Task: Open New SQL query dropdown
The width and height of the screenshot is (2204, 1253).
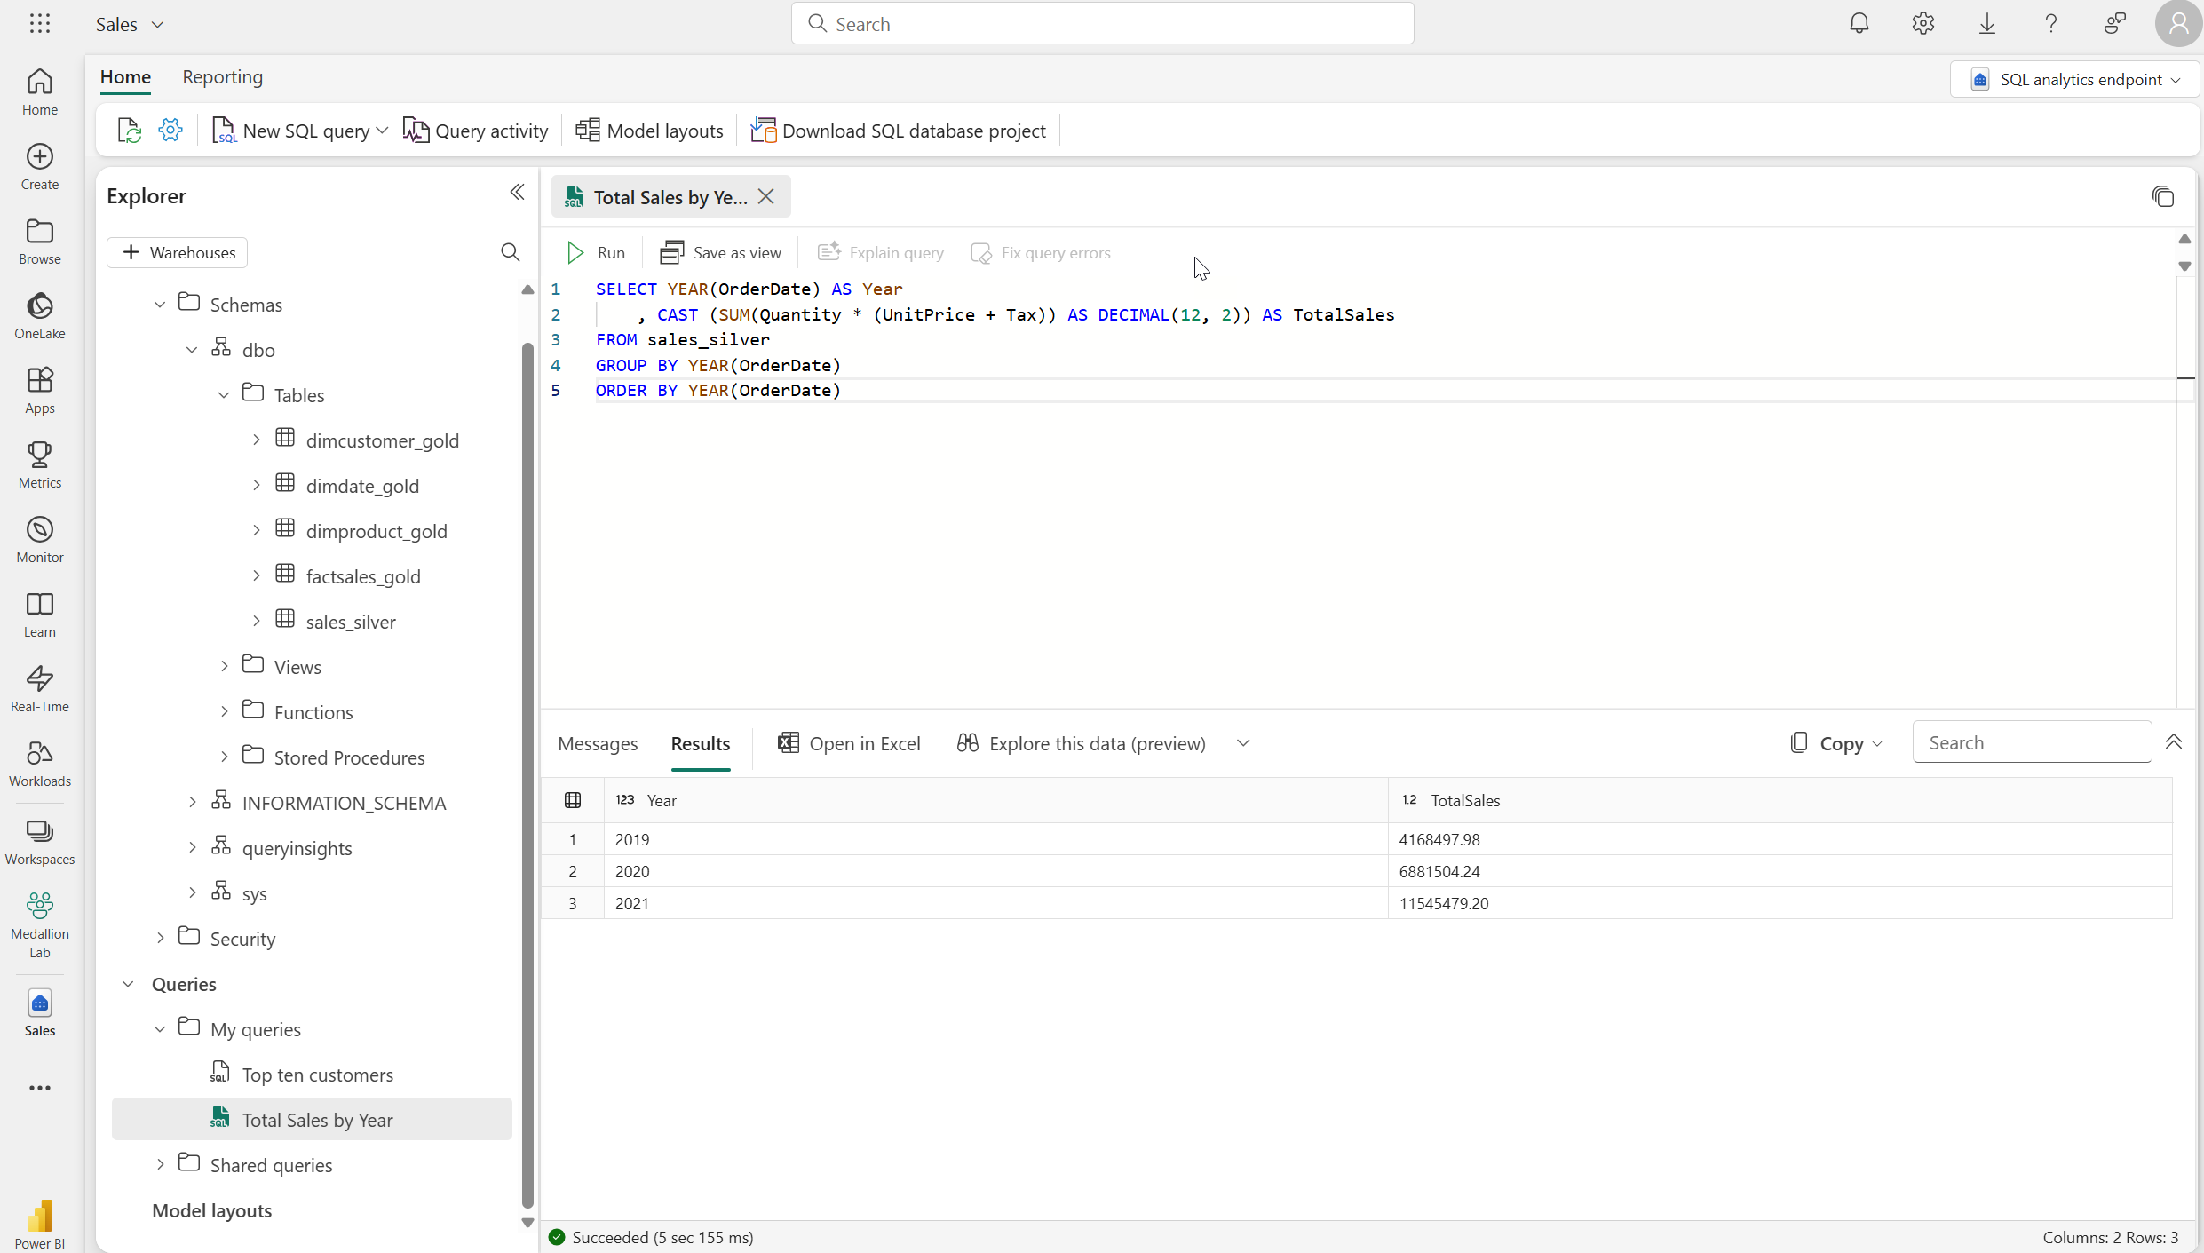Action: pyautogui.click(x=382, y=131)
